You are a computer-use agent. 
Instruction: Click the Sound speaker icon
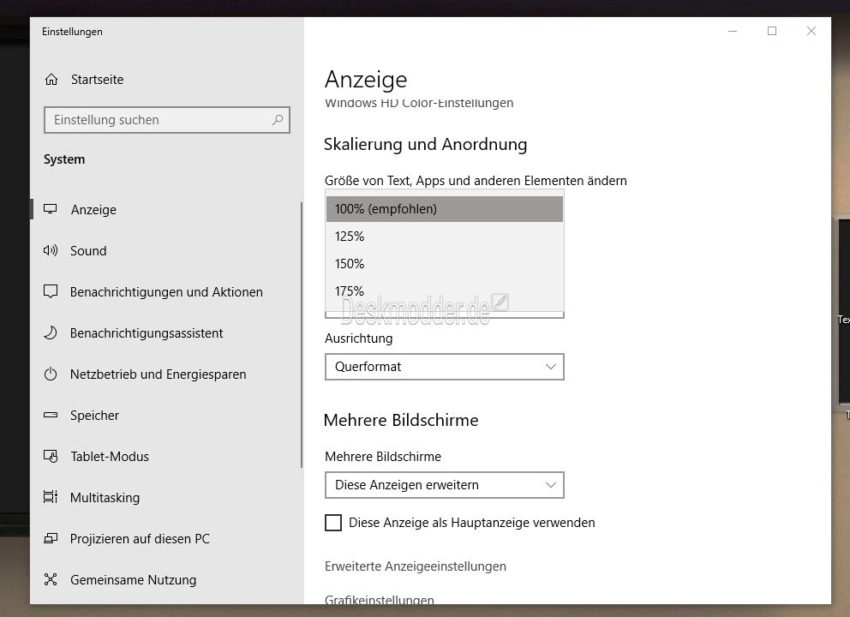tap(51, 250)
